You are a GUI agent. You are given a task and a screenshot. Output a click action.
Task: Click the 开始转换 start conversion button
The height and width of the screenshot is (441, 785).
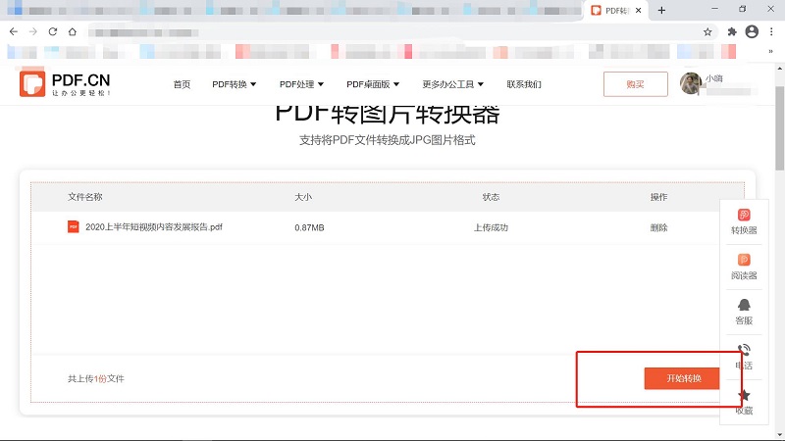pyautogui.click(x=683, y=378)
